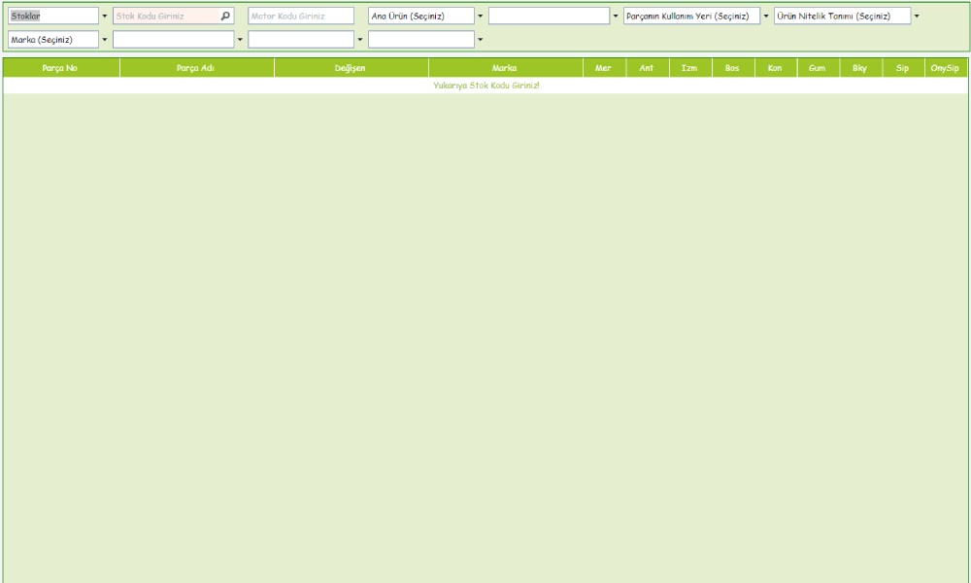Select the Izm column header
Screen dimensions: 971x583
click(x=689, y=68)
